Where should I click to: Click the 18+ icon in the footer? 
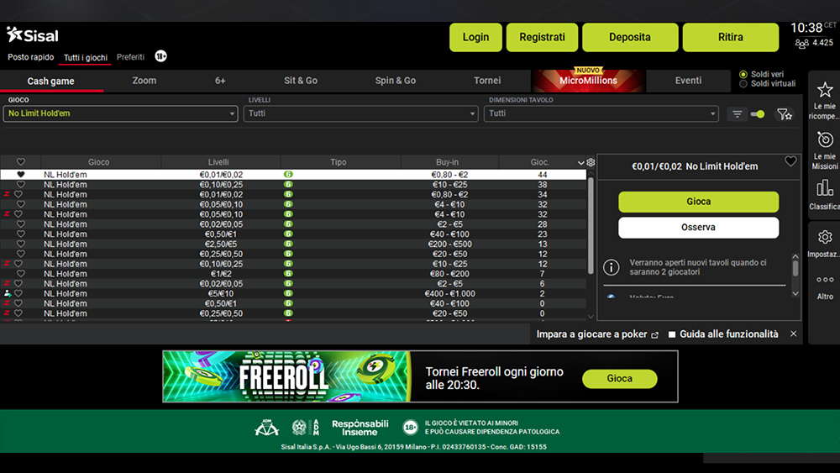pos(411,427)
